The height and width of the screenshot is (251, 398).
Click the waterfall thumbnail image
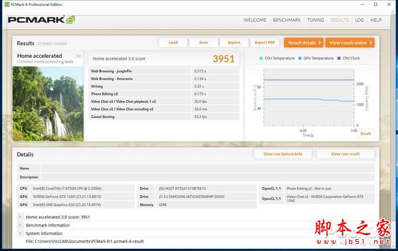point(48,104)
